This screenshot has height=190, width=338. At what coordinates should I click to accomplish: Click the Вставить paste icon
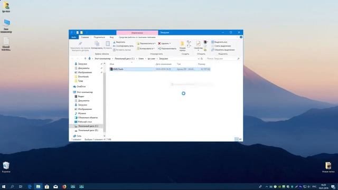point(108,44)
